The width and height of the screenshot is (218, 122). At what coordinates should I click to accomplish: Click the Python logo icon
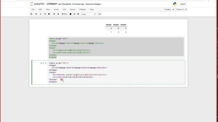[x=175, y=4]
